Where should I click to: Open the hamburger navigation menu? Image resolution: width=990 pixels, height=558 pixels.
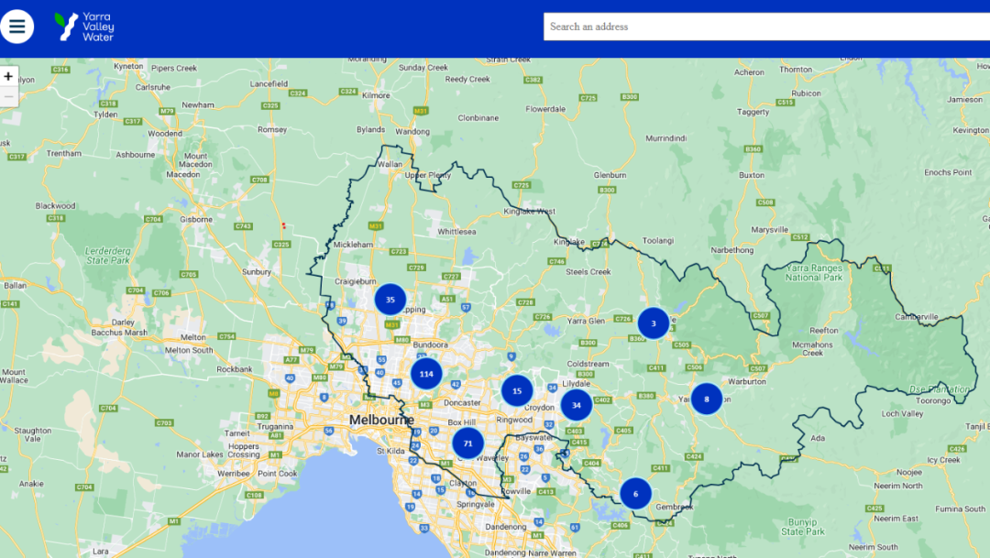click(x=17, y=27)
